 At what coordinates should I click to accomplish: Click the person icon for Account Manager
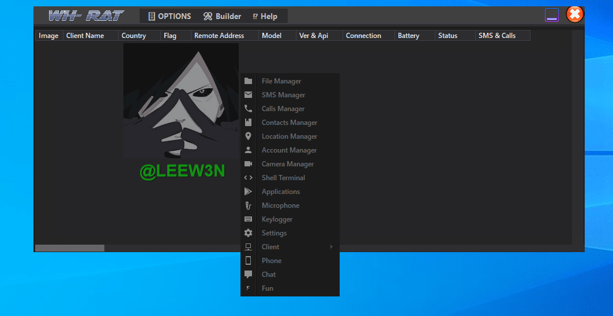point(248,150)
